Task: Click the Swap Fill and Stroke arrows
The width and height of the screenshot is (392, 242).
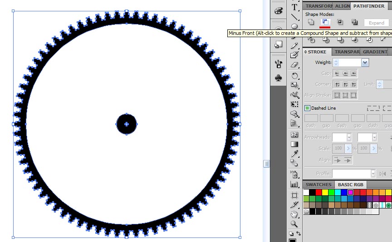Action: 299,233
